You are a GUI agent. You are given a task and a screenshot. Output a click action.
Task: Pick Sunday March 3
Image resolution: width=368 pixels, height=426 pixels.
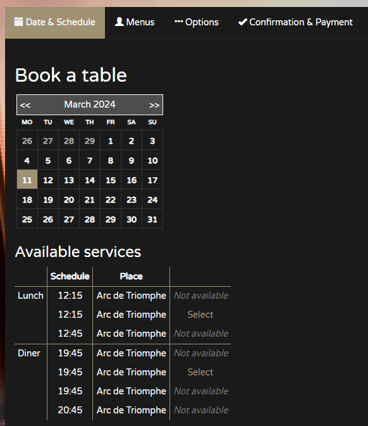[152, 140]
